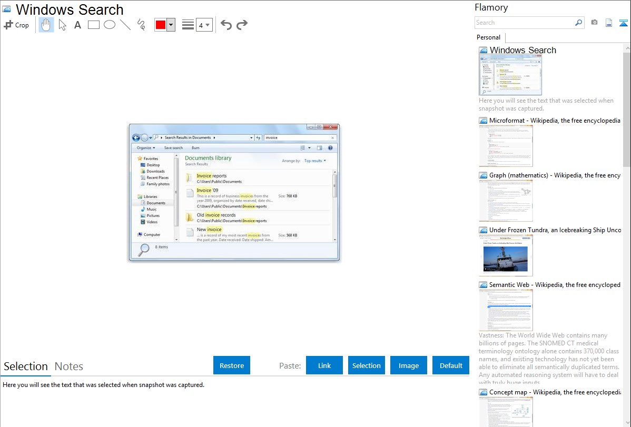Open the Graph (mathematics) snapshot thumbnail
This screenshot has width=631, height=427.
[506, 201]
